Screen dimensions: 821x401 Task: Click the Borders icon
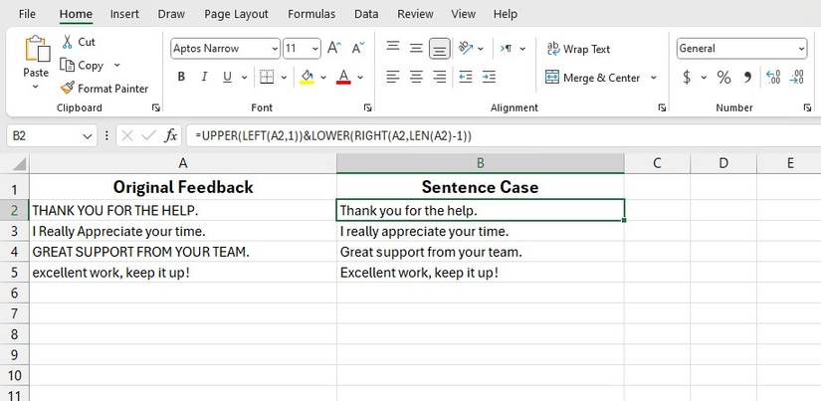coord(267,77)
